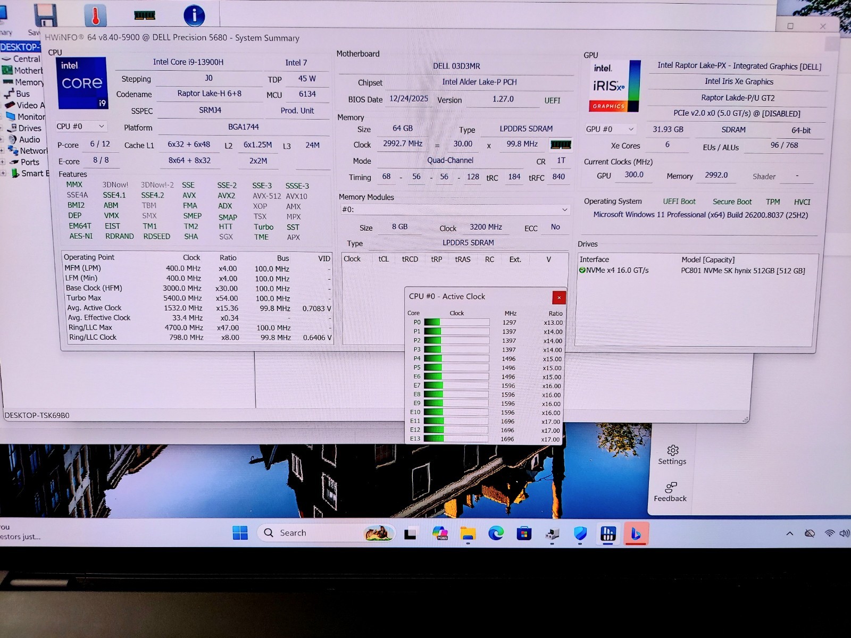Viewport: 851px width, 638px height.
Task: Click the 'Secure Boot' indicator
Action: [732, 202]
